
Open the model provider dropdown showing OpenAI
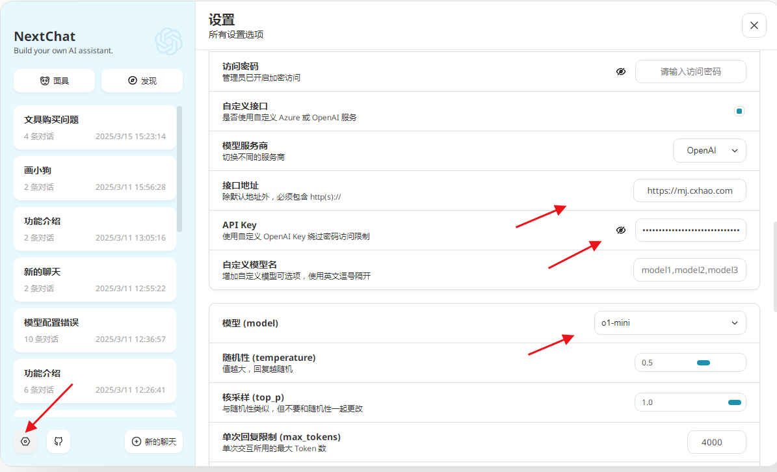709,151
